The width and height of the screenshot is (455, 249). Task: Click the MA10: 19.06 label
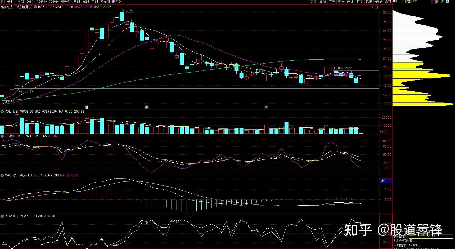tap(64, 7)
